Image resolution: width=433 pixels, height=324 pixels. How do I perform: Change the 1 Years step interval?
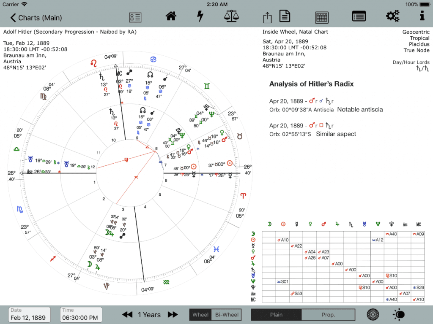(x=149, y=315)
